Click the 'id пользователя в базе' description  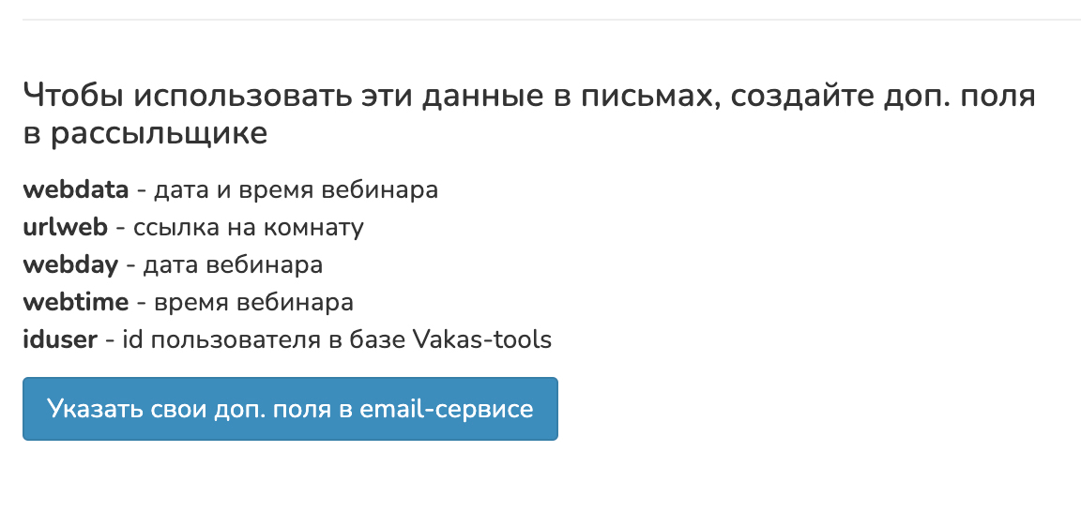coord(263,339)
